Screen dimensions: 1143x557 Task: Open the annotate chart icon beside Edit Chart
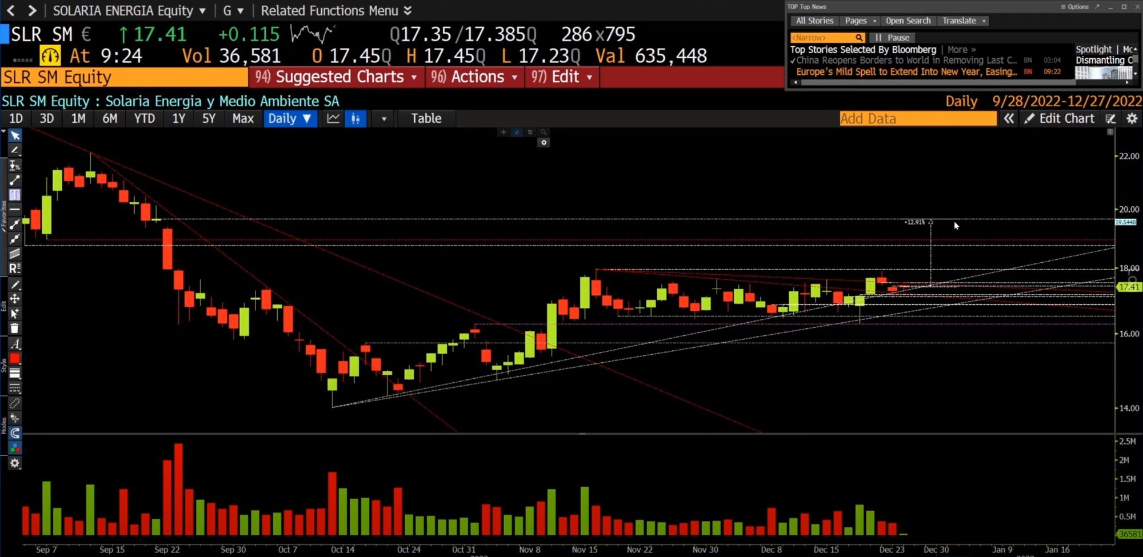pos(1110,118)
